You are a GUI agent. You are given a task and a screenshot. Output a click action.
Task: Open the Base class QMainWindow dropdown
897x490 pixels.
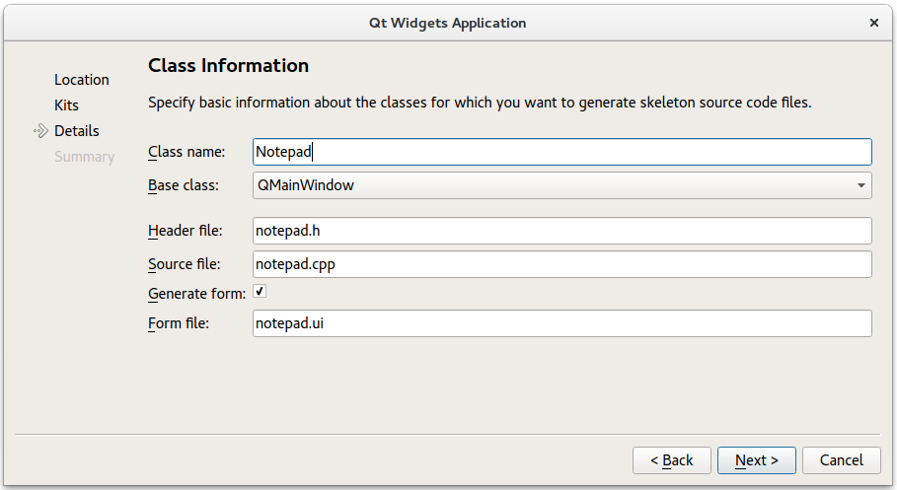click(561, 185)
